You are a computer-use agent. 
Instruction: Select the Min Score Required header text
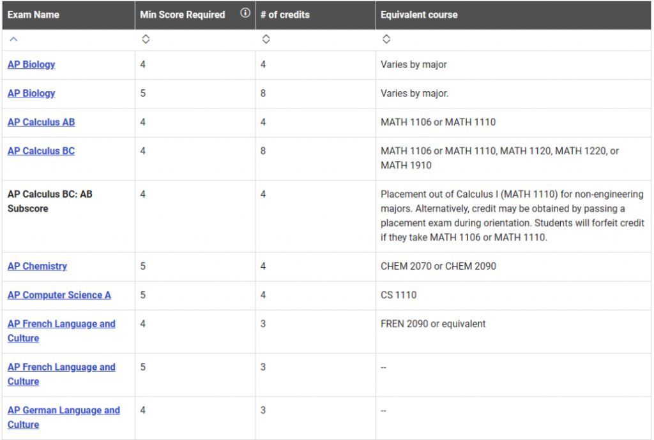tap(183, 15)
